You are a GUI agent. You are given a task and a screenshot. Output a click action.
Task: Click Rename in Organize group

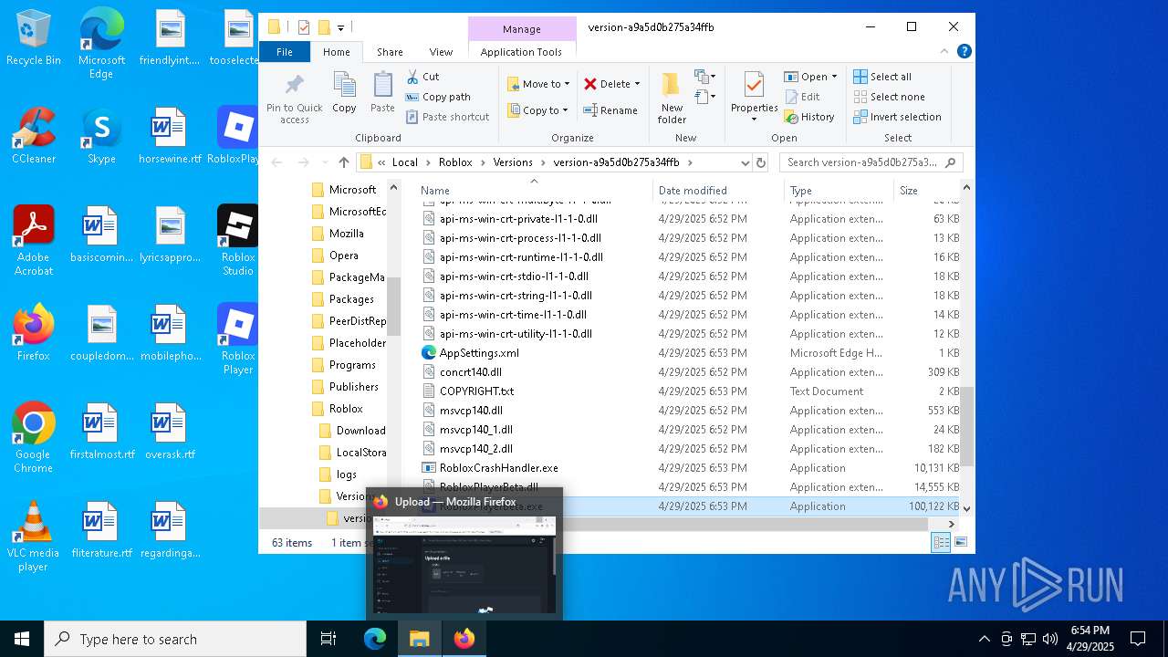tap(610, 110)
